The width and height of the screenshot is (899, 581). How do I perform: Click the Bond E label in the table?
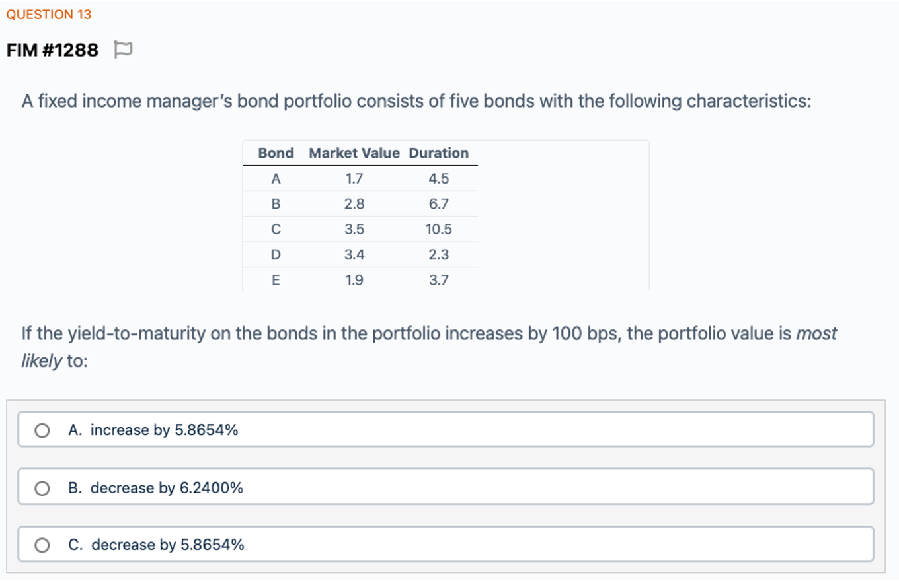(276, 281)
